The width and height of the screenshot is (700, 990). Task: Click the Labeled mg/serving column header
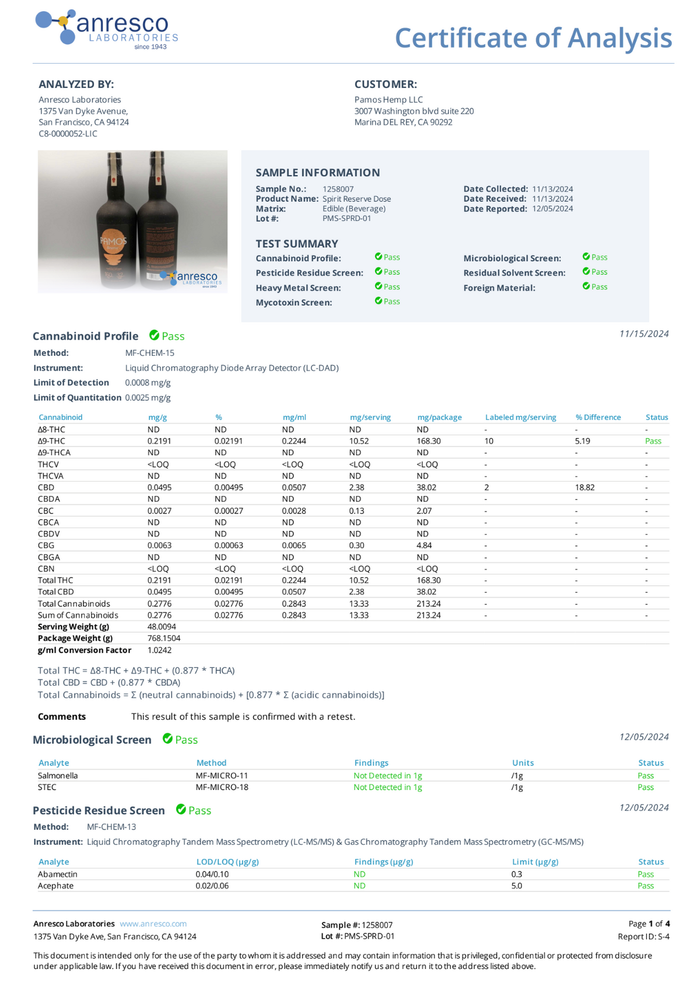click(520, 417)
